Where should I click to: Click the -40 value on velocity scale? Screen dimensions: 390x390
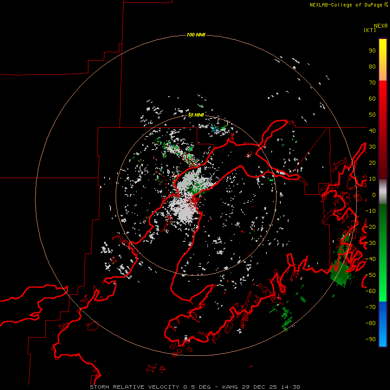pyautogui.click(x=370, y=259)
